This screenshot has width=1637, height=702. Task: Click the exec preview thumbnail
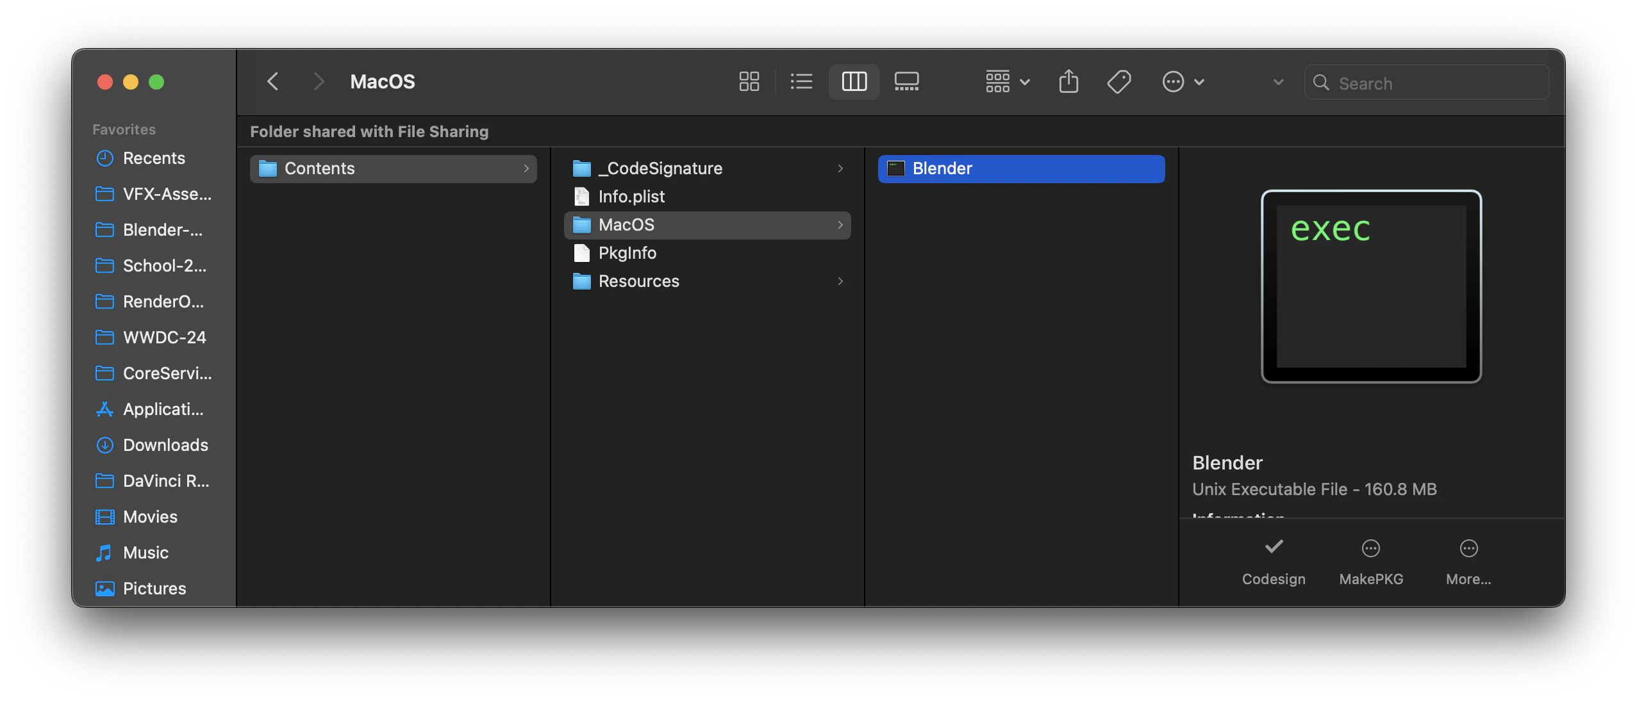1372,286
